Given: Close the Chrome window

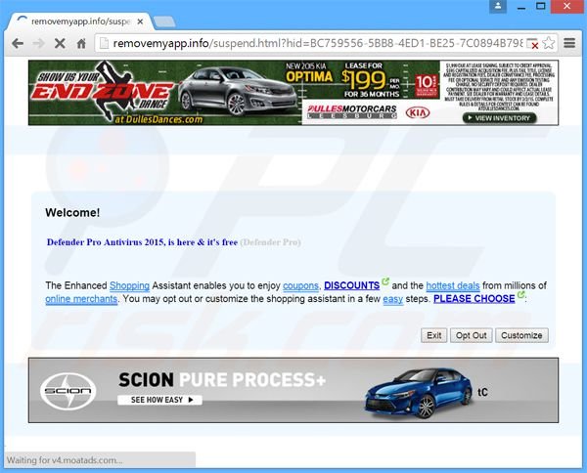Looking at the screenshot, I should pyautogui.click(x=567, y=7).
